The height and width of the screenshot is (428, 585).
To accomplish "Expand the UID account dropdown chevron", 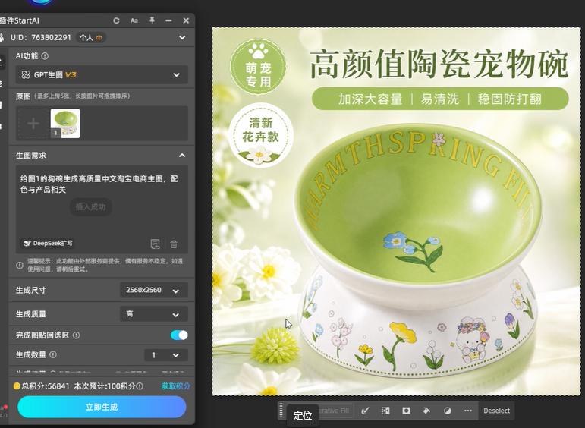I will (182, 37).
